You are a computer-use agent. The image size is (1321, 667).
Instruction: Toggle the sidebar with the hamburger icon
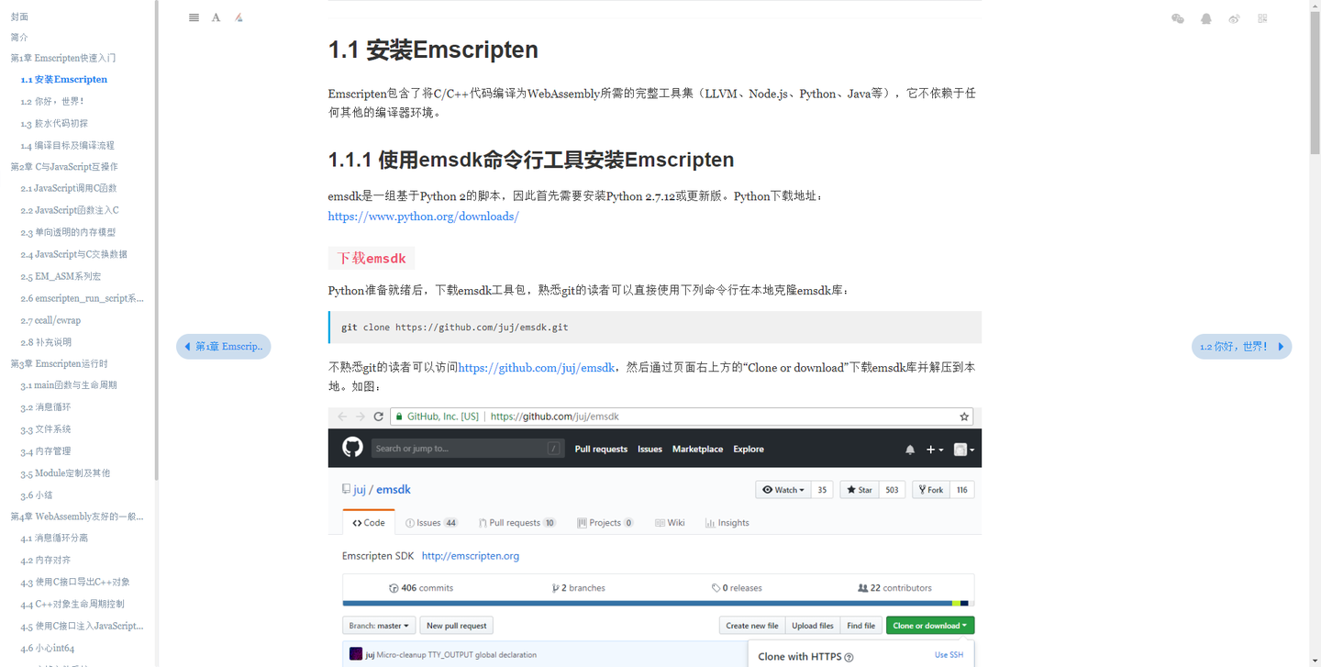(194, 17)
